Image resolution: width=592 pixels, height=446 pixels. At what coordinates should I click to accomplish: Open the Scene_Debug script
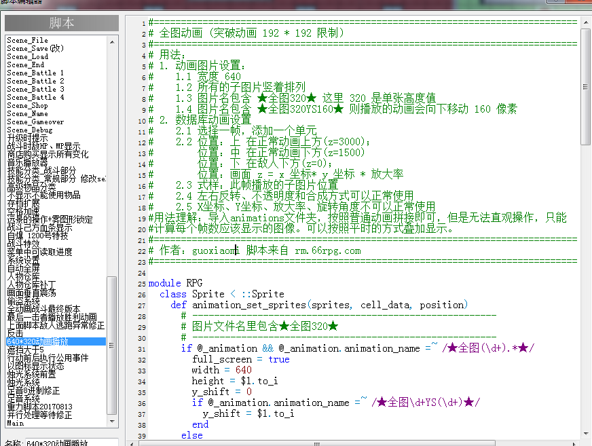30,130
